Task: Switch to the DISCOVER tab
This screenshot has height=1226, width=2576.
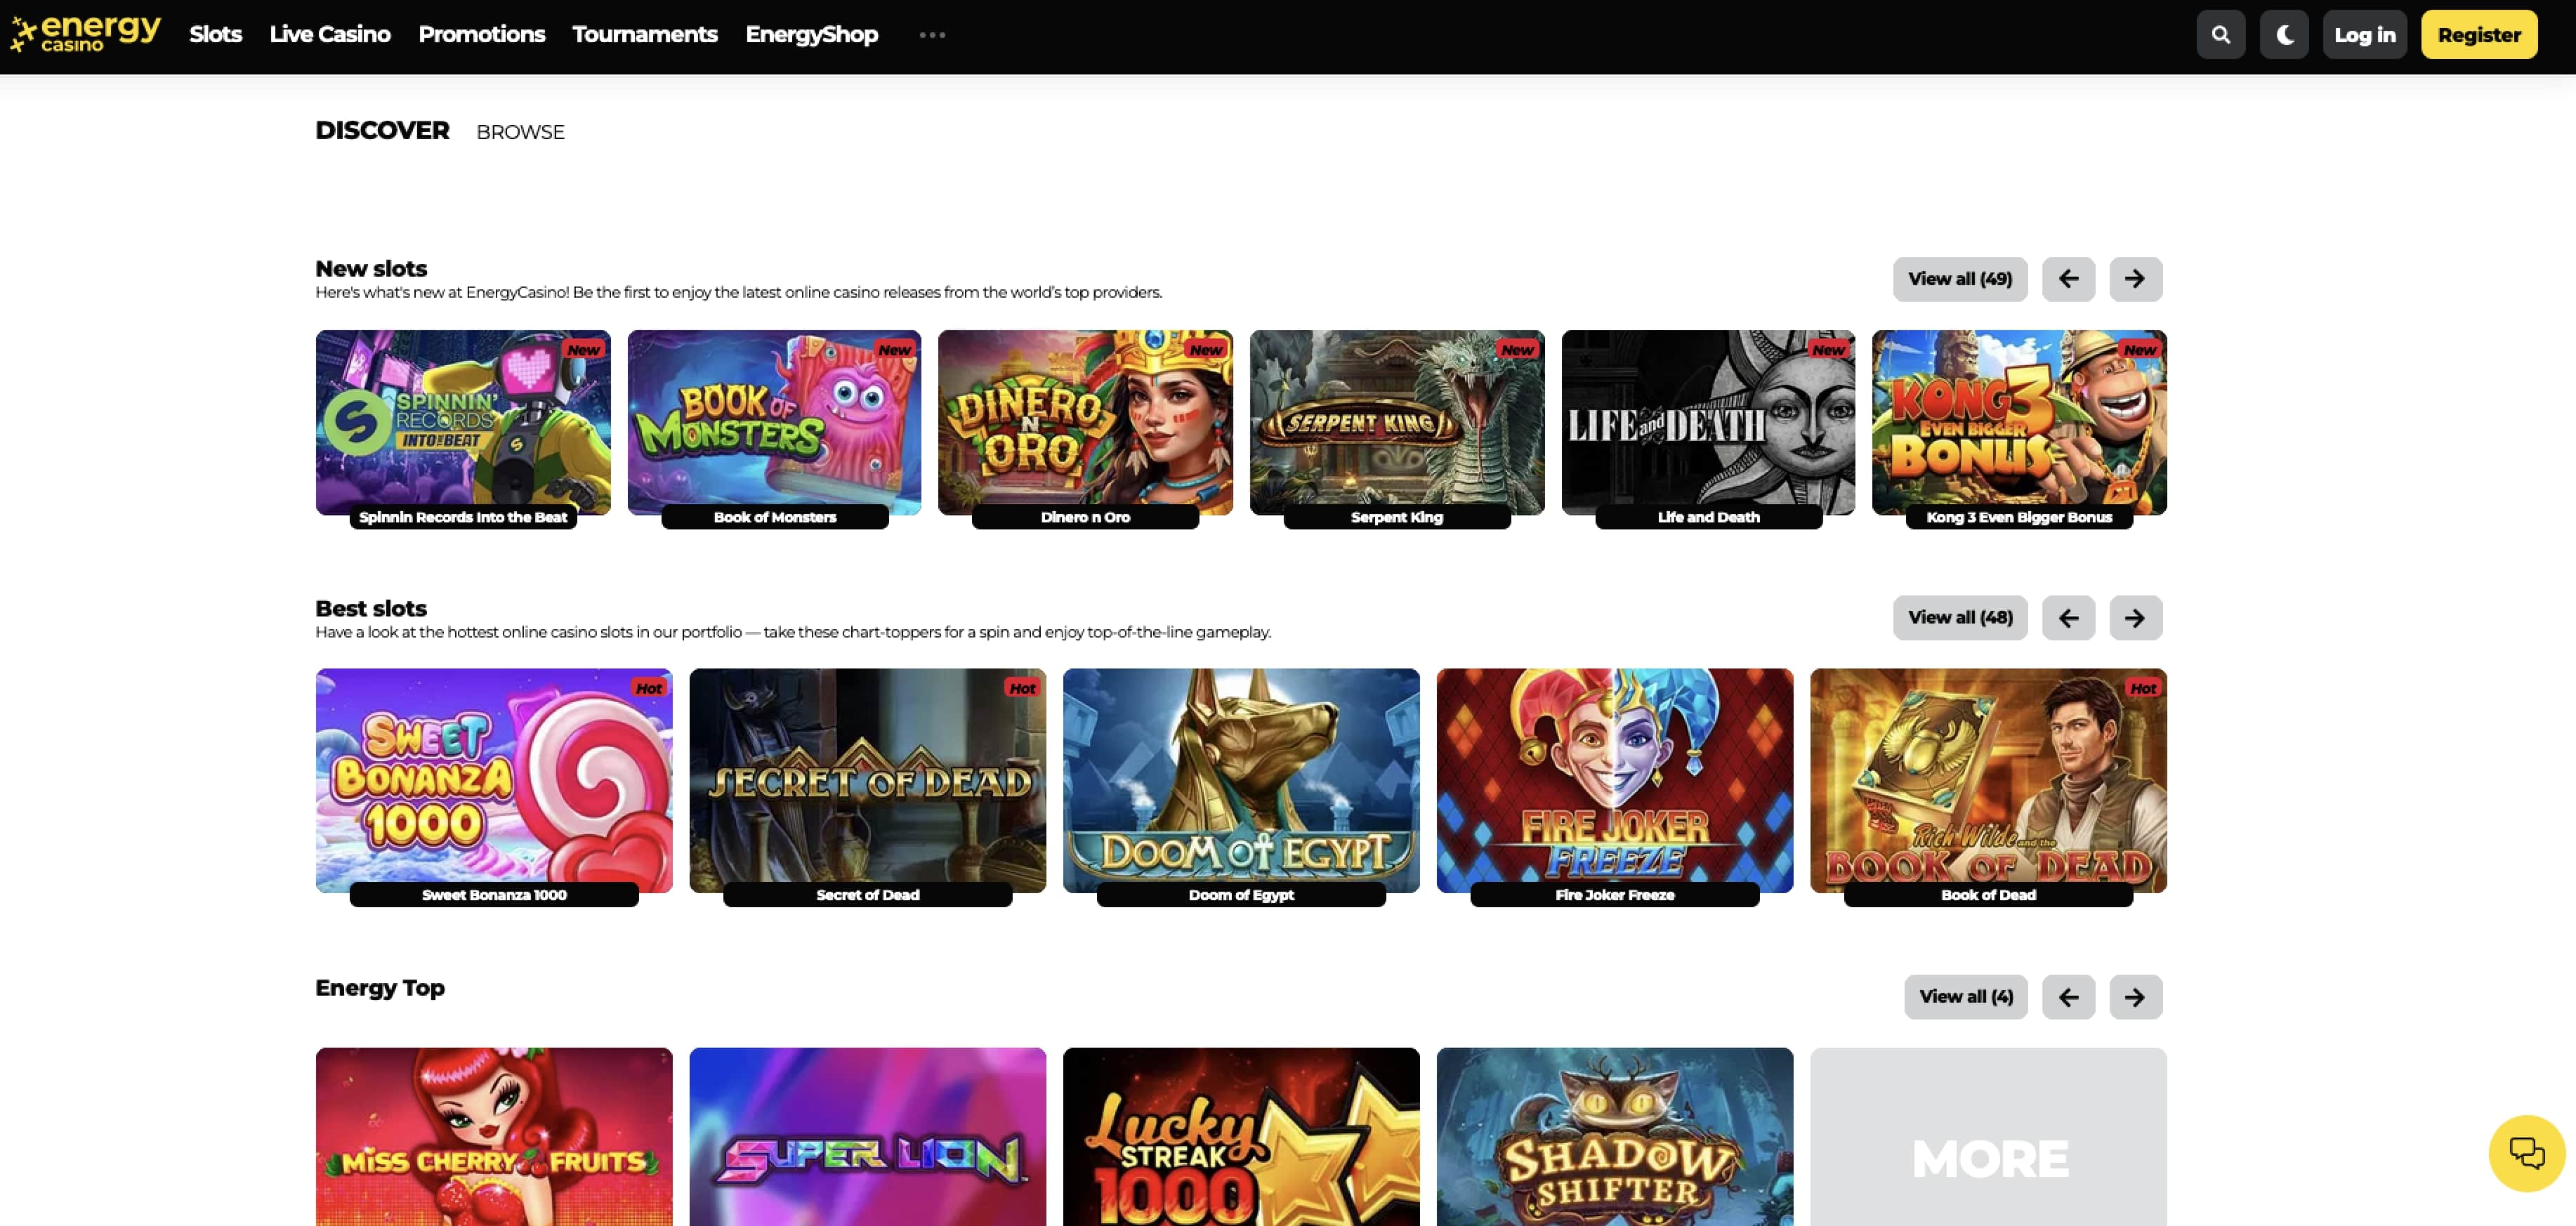Action: 382,131
